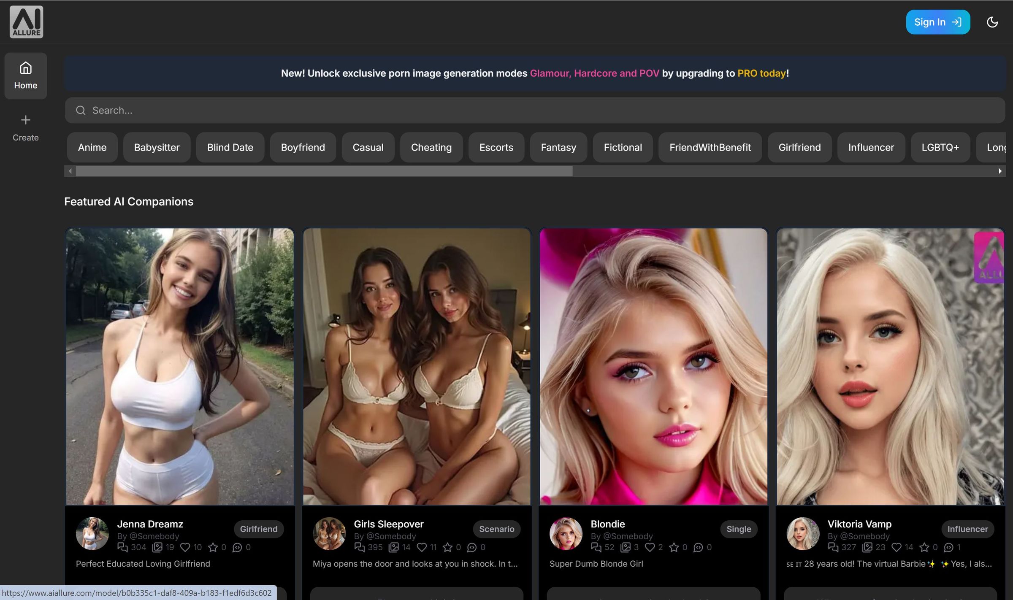This screenshot has height=600, width=1013.
Task: Open the search magnifier icon
Action: point(80,110)
